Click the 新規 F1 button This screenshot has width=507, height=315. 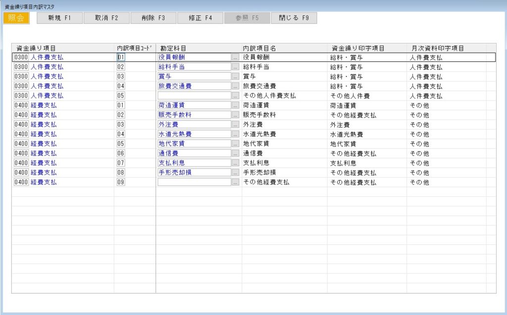(x=59, y=18)
